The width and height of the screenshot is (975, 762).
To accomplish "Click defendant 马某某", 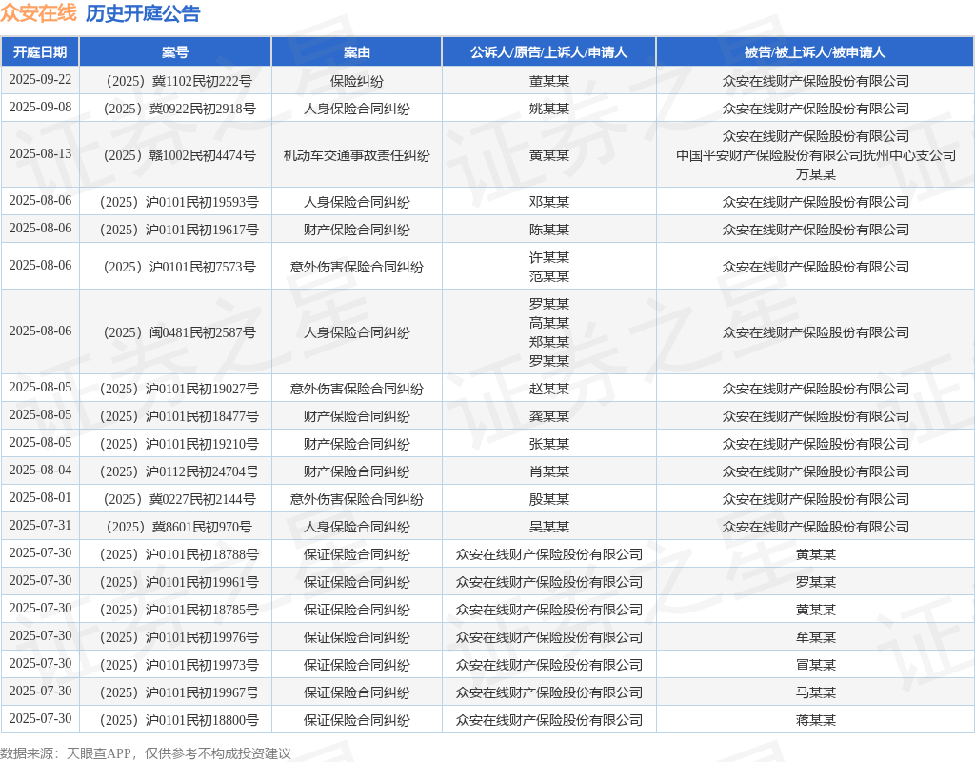I will (816, 692).
